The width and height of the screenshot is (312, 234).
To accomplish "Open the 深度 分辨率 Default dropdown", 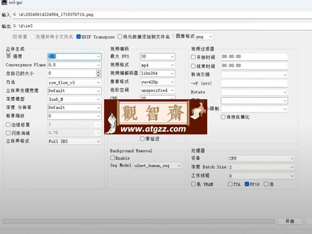I will pos(74,108).
